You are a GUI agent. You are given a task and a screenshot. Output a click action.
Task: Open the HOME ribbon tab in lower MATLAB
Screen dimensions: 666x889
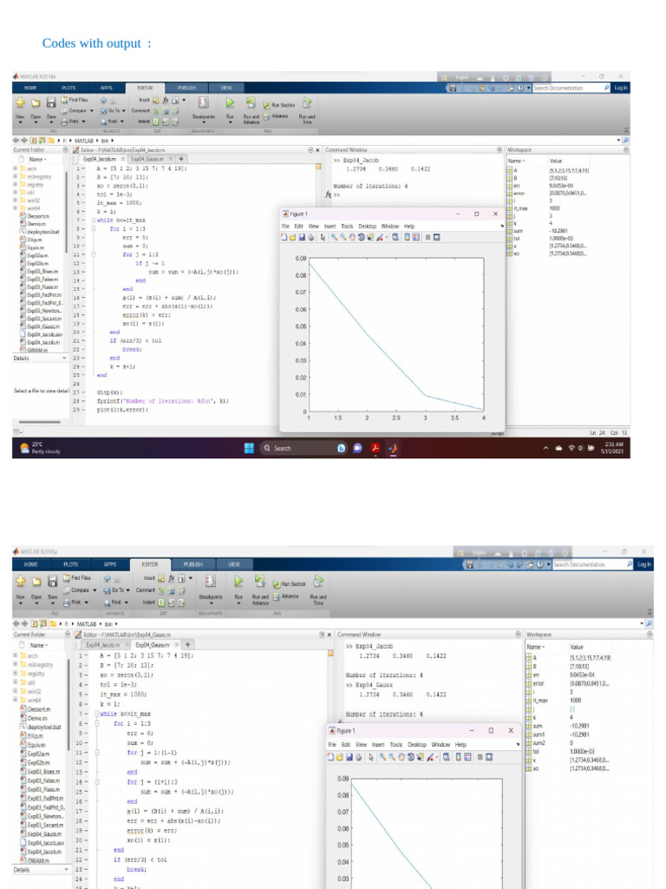(31, 564)
